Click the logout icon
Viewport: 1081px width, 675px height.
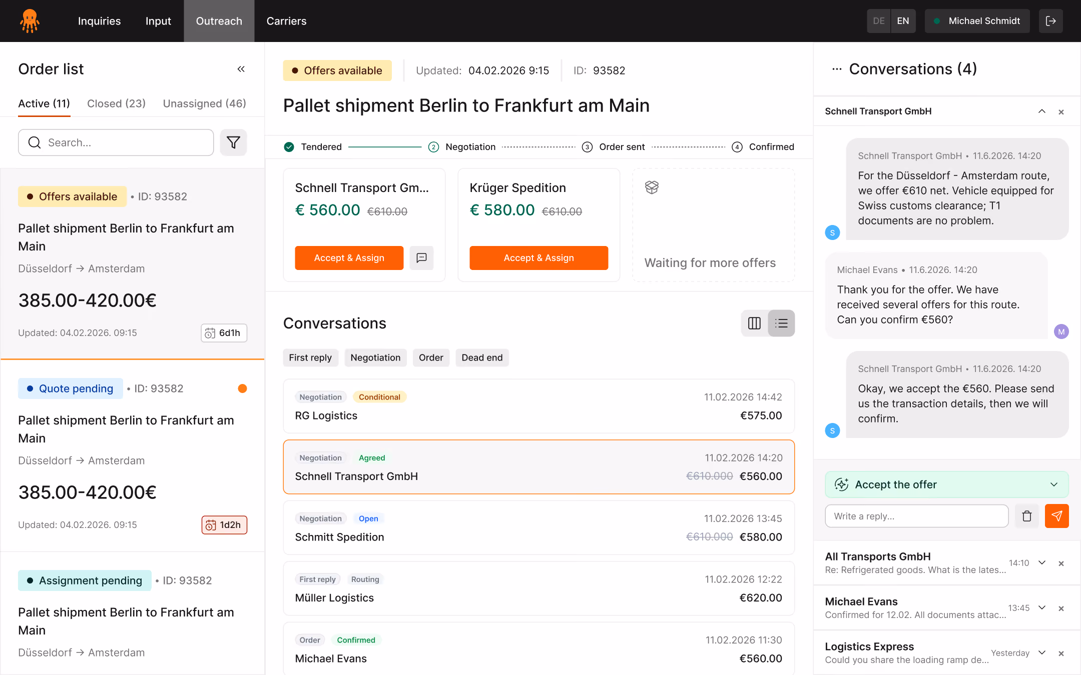point(1050,21)
